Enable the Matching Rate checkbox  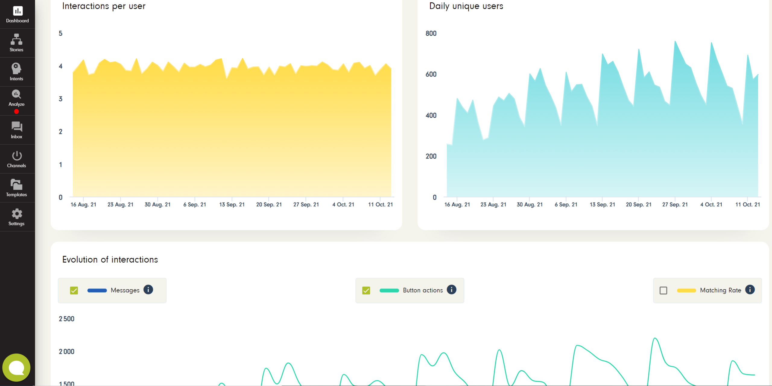[663, 290]
